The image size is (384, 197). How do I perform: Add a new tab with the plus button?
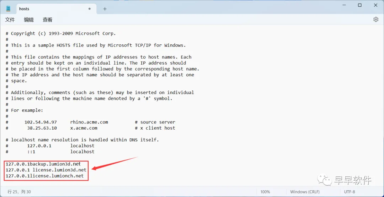click(105, 9)
